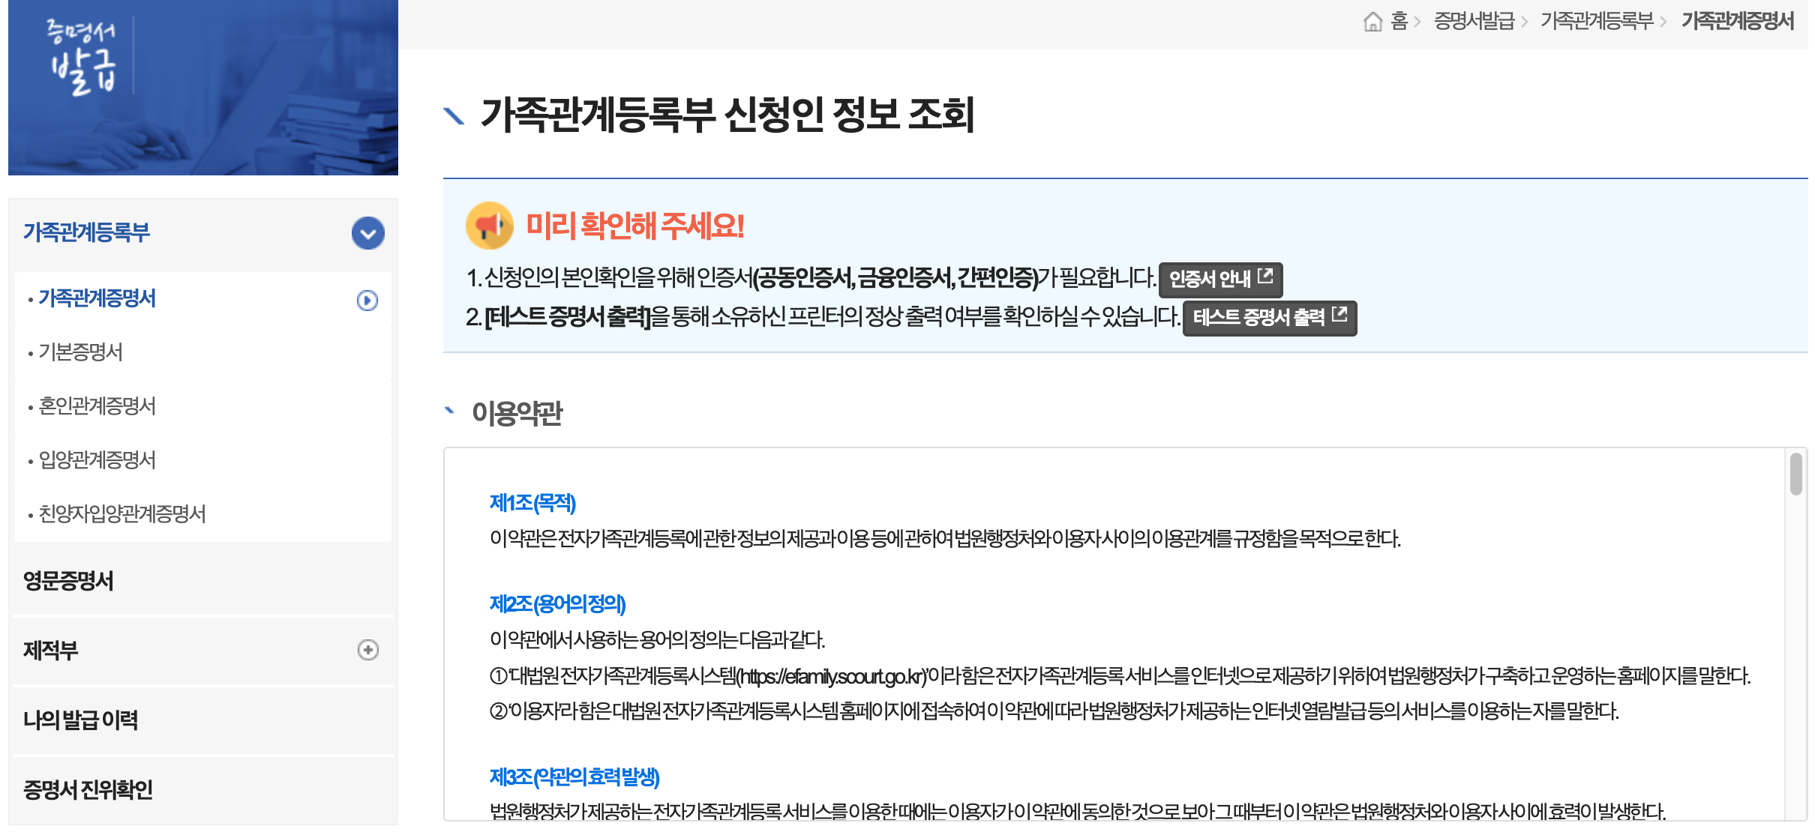This screenshot has height=832, width=1815.
Task: Expand 제적부 with the plus icon
Action: click(367, 650)
